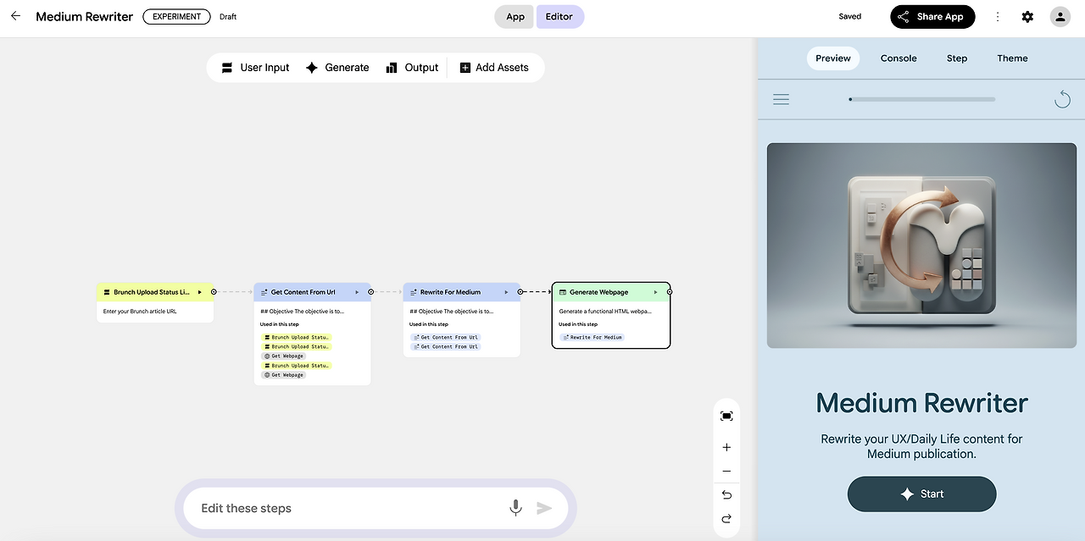The width and height of the screenshot is (1085, 541).
Task: Click the Rewrite For Medium chip in Generate Webpage
Action: [x=593, y=337]
